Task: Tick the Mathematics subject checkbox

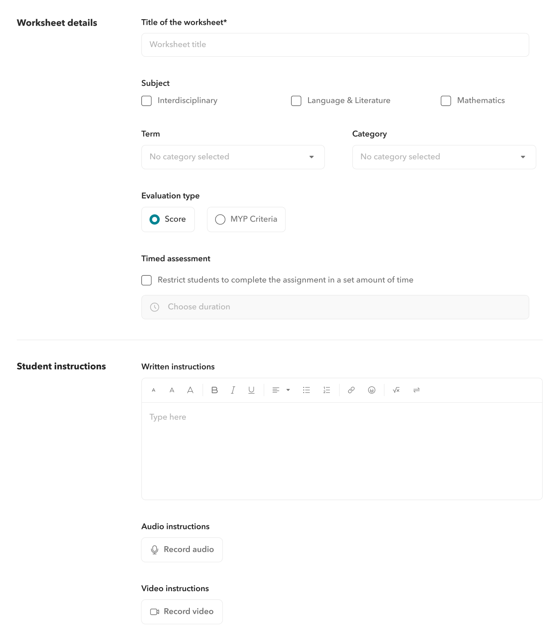Action: click(446, 101)
